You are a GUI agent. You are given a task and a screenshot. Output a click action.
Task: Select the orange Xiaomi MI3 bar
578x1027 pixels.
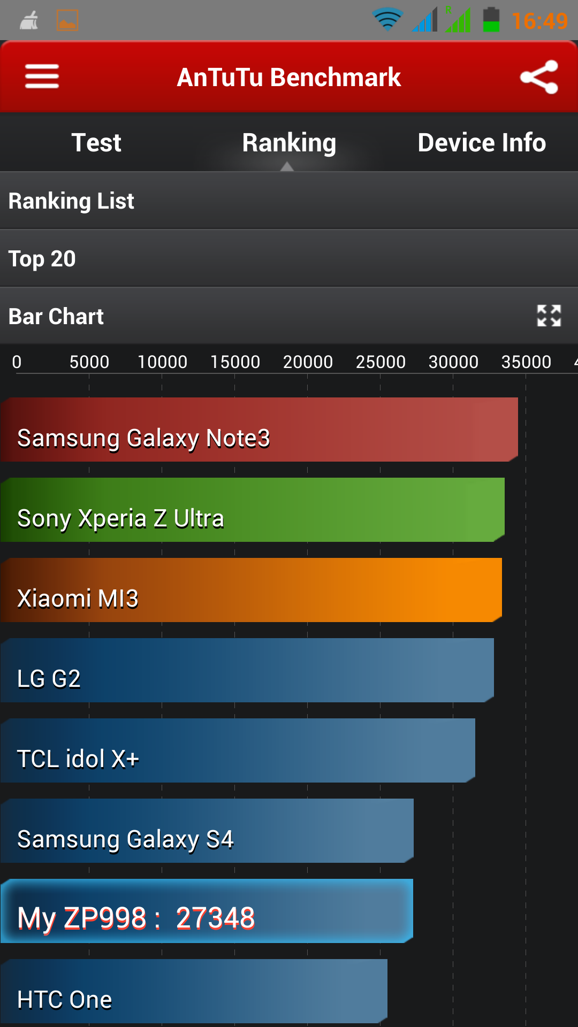[x=251, y=590]
